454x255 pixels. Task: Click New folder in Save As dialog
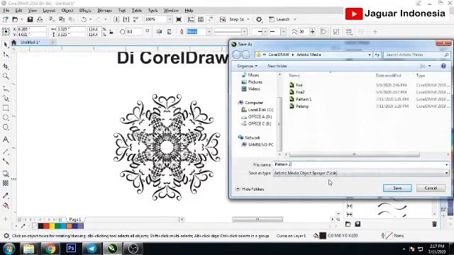click(277, 66)
